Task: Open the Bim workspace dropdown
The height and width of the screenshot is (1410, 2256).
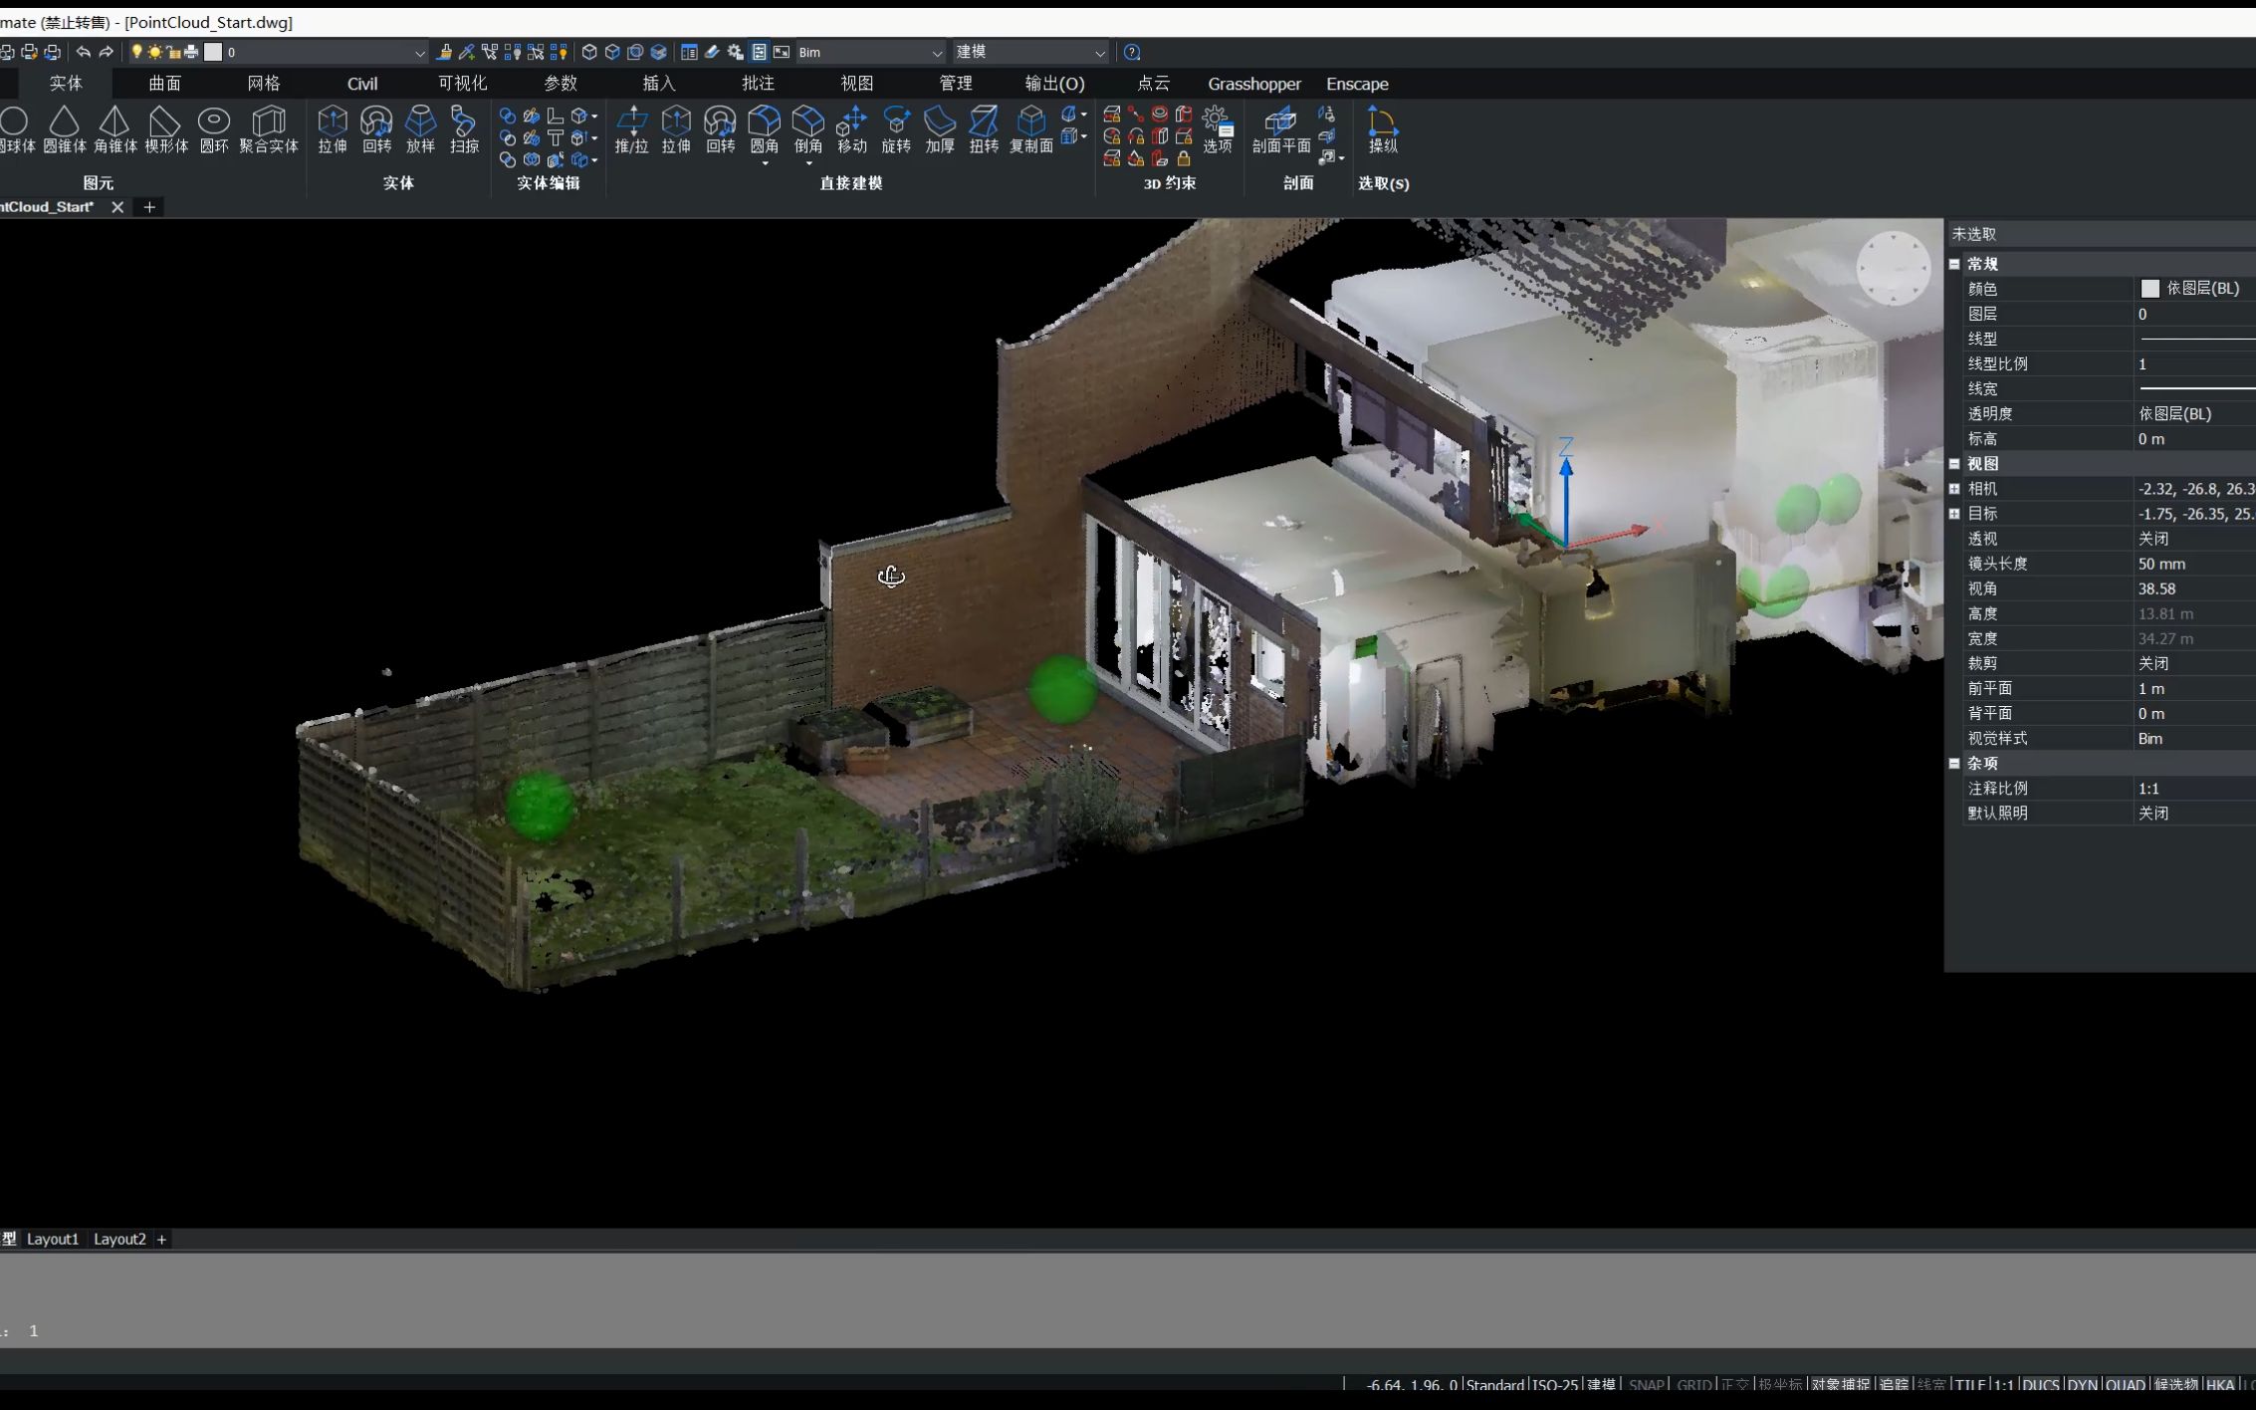Action: [936, 52]
